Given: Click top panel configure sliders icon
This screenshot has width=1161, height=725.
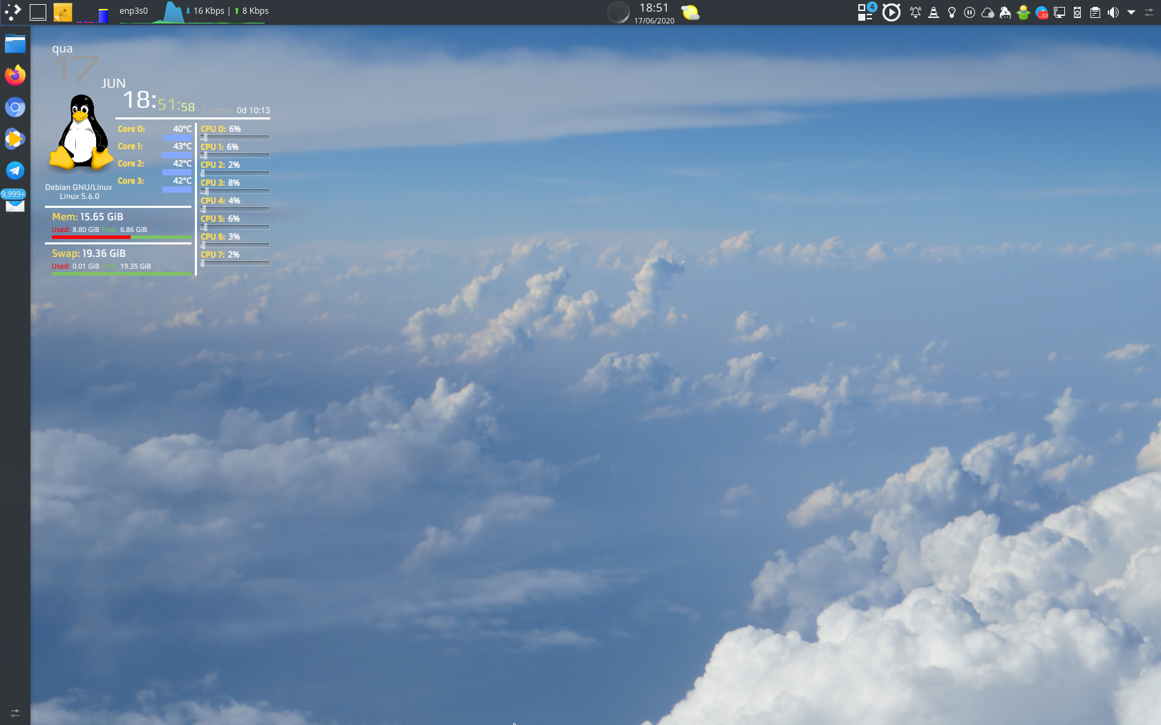Looking at the screenshot, I should point(1149,12).
